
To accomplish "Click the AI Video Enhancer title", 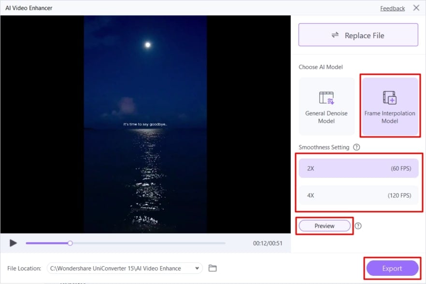I will [x=29, y=8].
